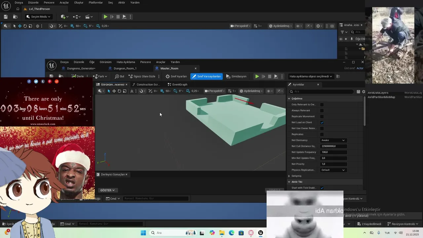The height and width of the screenshot is (238, 423).
Task: Open Perspektif dropdown in the level viewport
Action: click(241, 26)
